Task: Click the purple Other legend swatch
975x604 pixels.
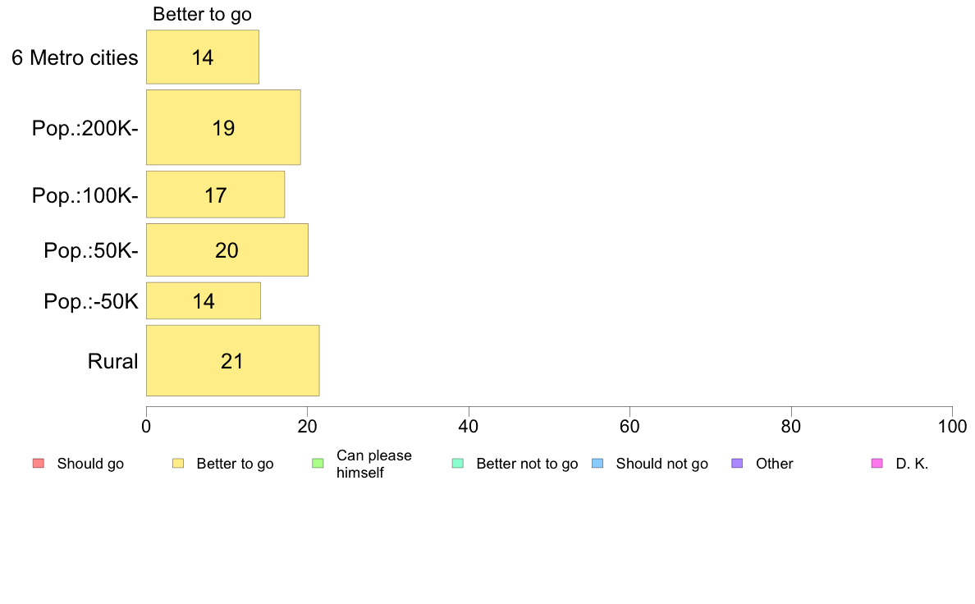Action: [x=738, y=464]
